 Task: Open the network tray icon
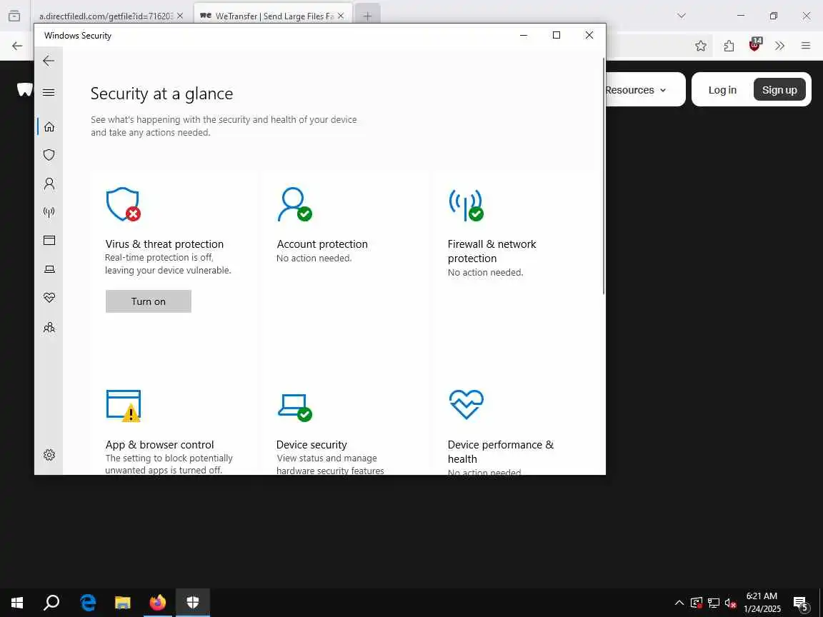[x=713, y=603]
